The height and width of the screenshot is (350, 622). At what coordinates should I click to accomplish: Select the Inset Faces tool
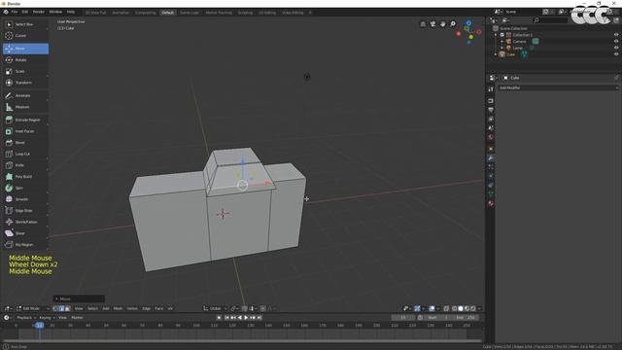(x=25, y=131)
